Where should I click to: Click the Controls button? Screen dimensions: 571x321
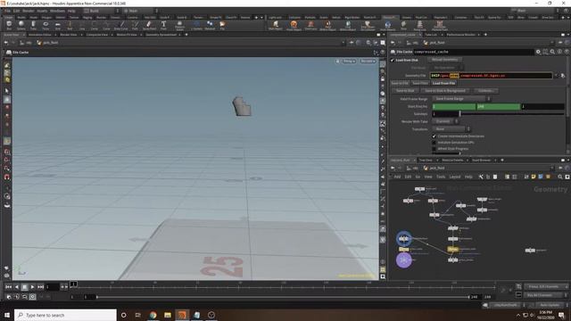pos(485,91)
